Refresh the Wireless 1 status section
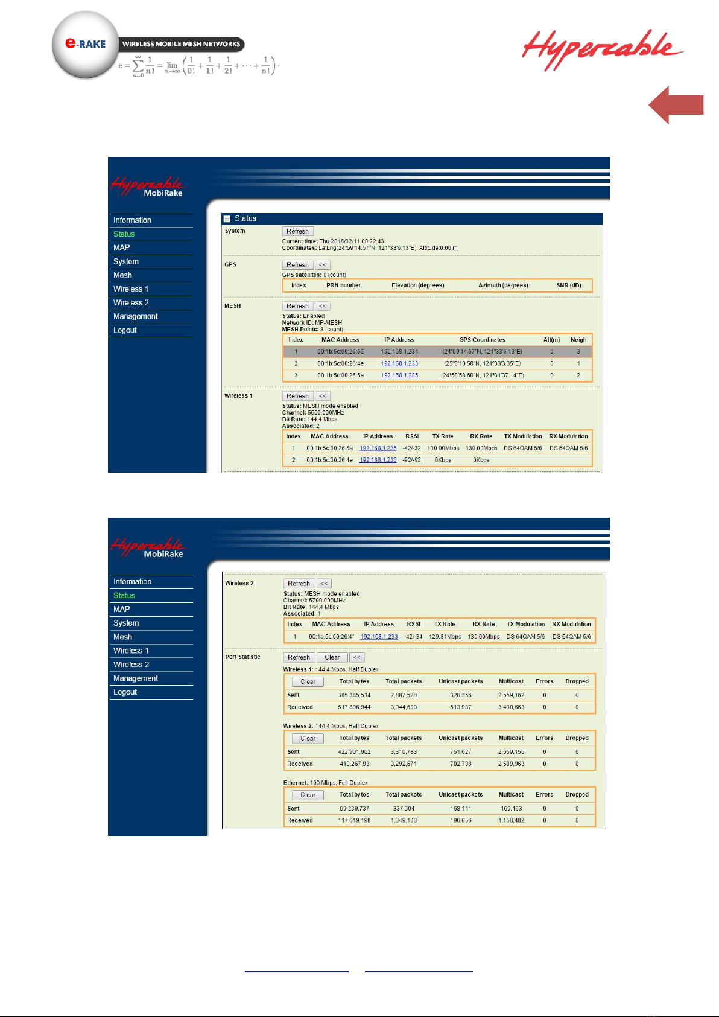This screenshot has width=719, height=1017. coord(298,396)
